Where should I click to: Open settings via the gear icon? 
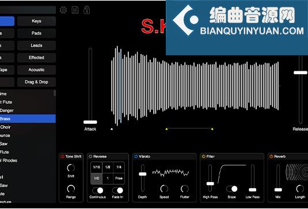tap(63, 10)
